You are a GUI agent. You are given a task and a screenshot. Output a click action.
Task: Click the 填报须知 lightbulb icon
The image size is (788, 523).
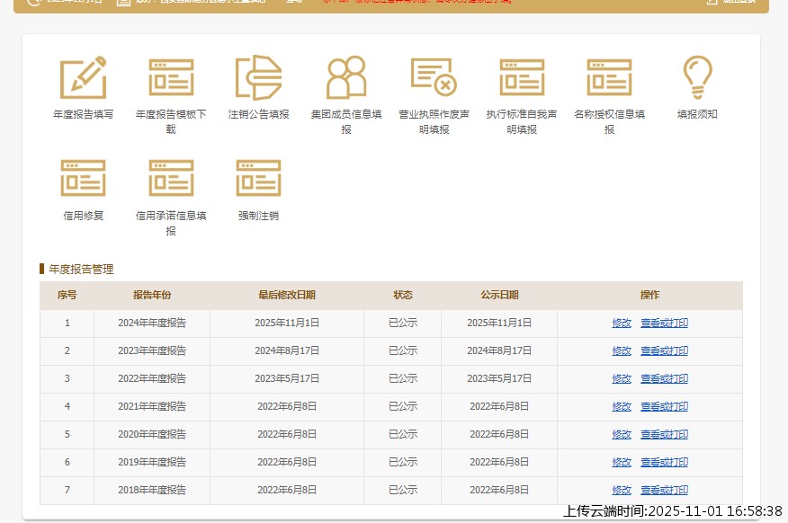point(697,78)
